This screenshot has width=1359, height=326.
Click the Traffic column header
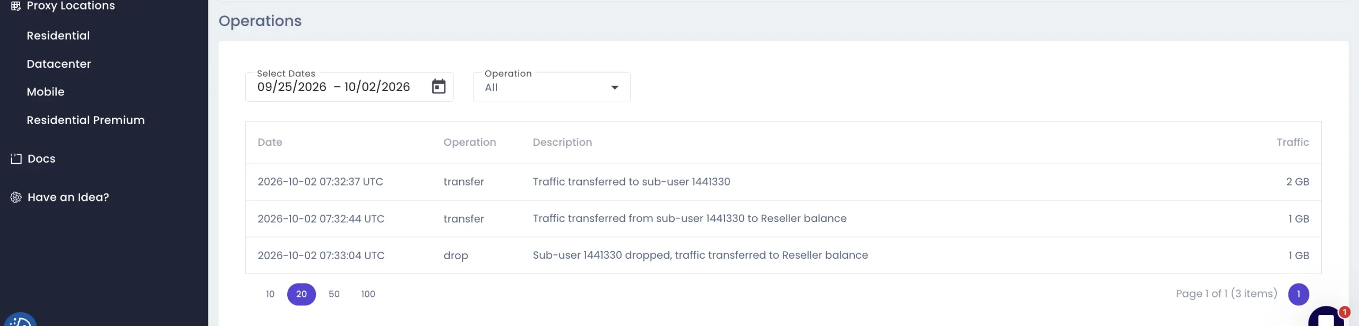[1293, 142]
